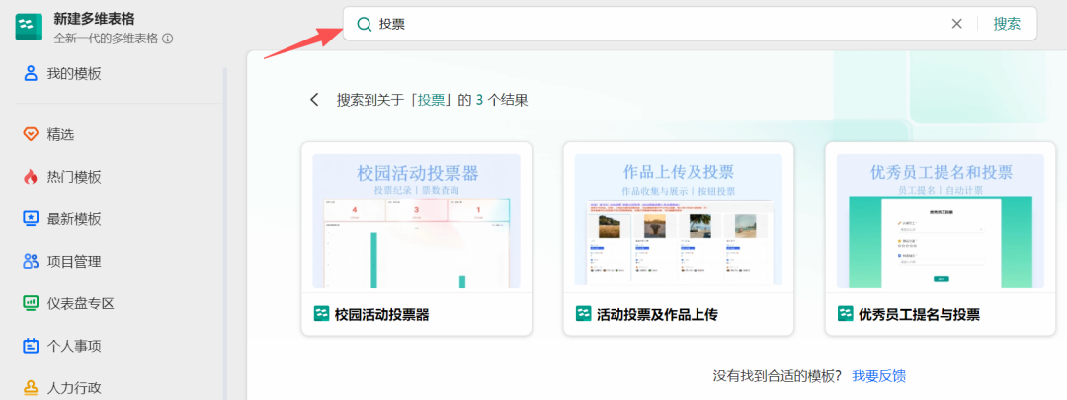This screenshot has width=1067, height=400.
Task: Click the star screen icon beside 最新模板
Action: [x=31, y=219]
